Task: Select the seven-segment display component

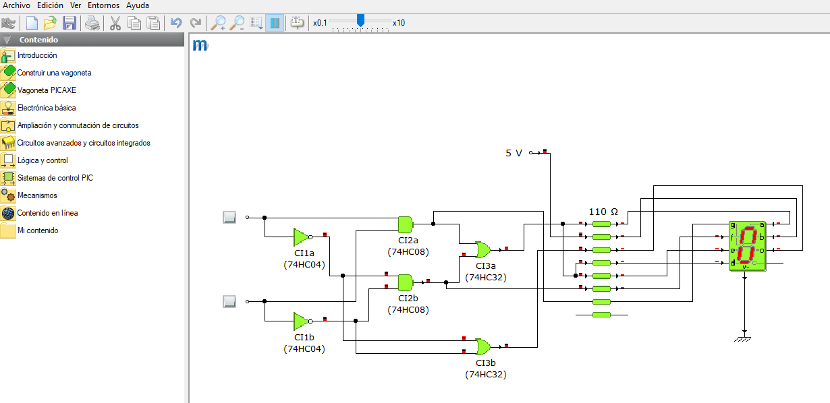Action: pyautogui.click(x=748, y=246)
